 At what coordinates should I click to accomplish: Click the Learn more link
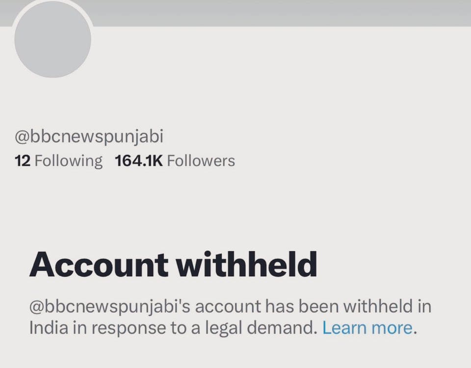click(367, 328)
